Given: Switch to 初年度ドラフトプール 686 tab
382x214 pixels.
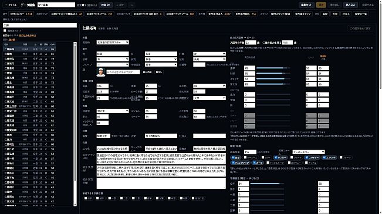Looking at the screenshot, I should pyautogui.click(x=180, y=14).
